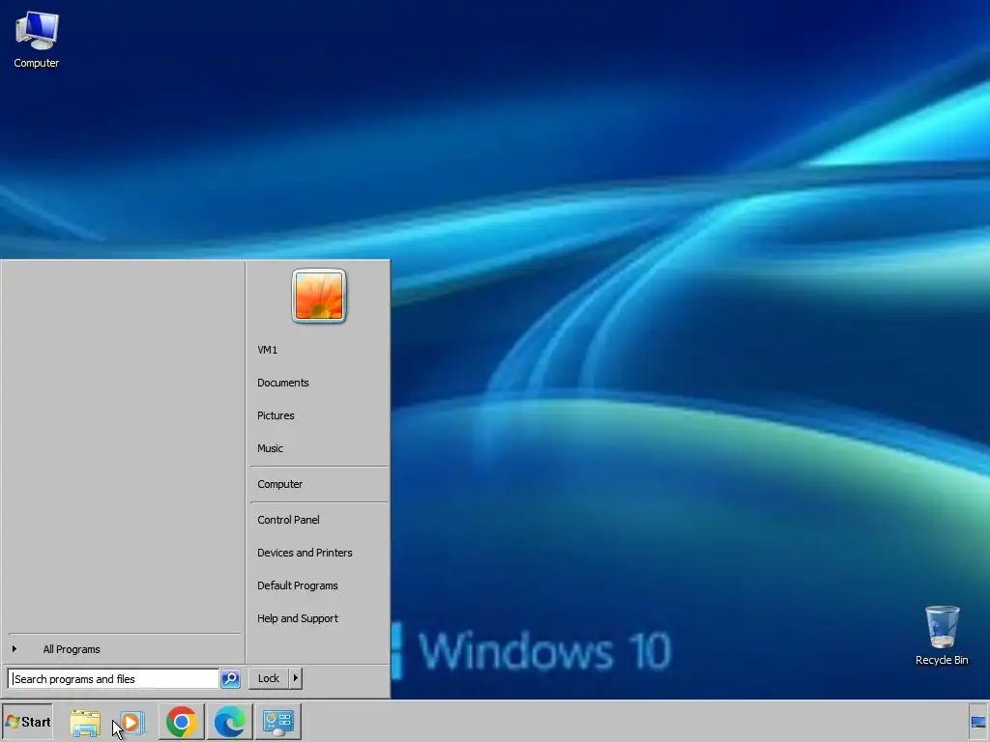
Task: Click the Start button
Action: [27, 722]
